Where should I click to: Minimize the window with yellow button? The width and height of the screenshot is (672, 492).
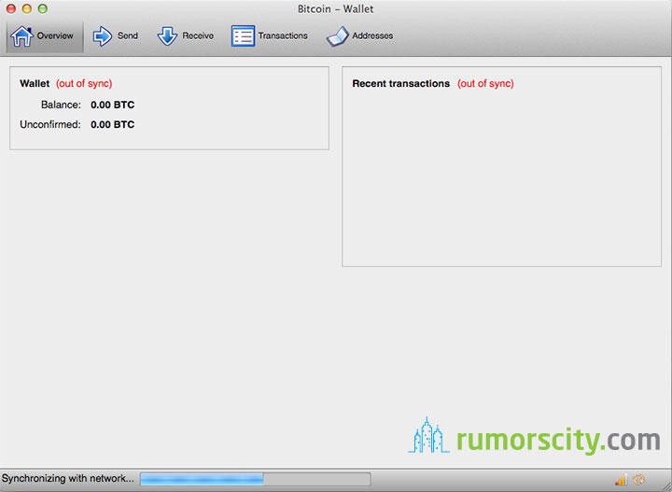(x=26, y=8)
